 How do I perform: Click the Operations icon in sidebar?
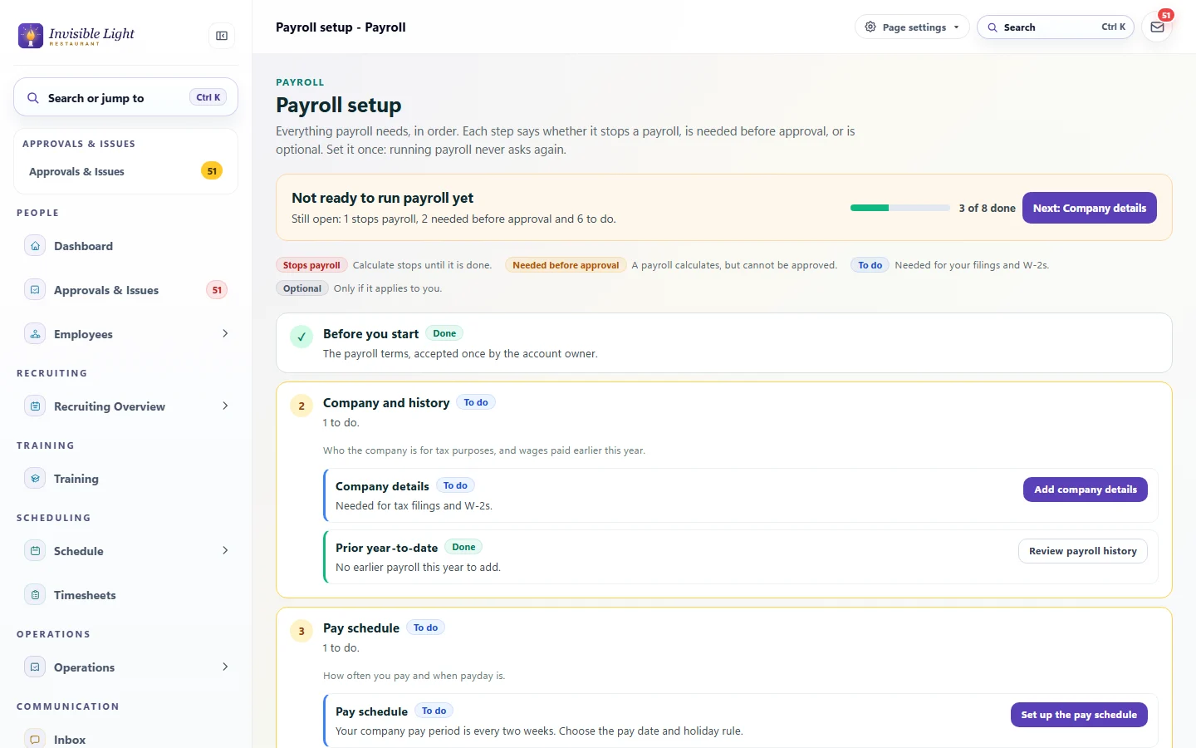tap(35, 667)
